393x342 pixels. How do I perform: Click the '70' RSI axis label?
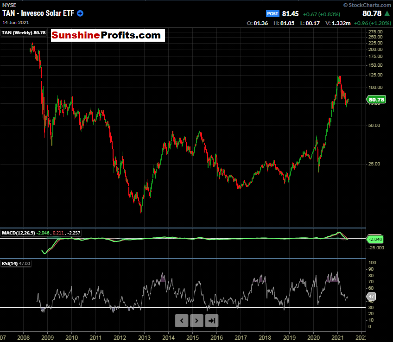click(x=371, y=282)
